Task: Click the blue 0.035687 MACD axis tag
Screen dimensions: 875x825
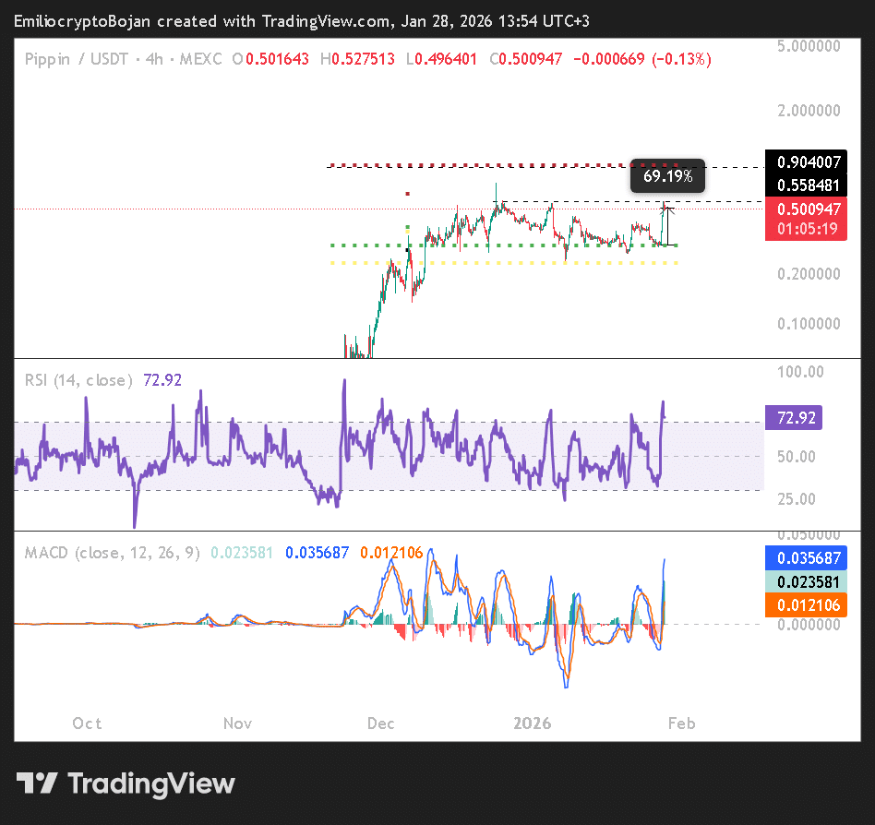Action: [x=807, y=558]
